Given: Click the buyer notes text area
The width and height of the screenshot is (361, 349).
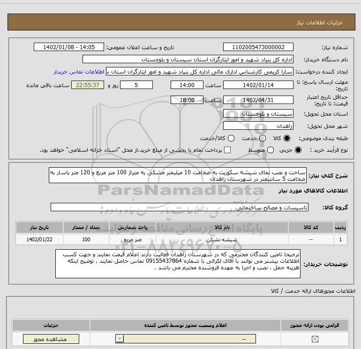Looking at the screenshot, I should pyautogui.click(x=178, y=263).
